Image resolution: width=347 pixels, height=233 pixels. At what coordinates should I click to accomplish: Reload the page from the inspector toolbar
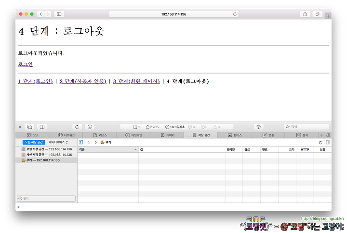[77, 127]
